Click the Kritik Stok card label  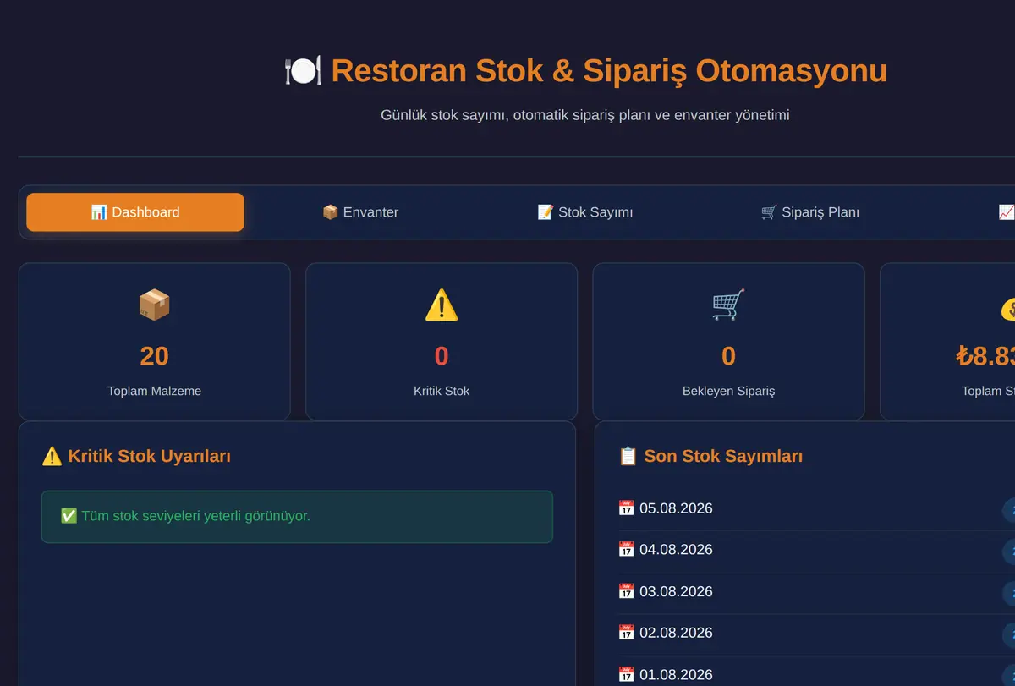click(442, 392)
